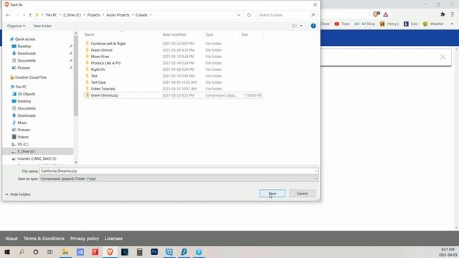The height and width of the screenshot is (258, 459).
Task: Open browser extensions puzzle icon
Action: [x=443, y=14]
